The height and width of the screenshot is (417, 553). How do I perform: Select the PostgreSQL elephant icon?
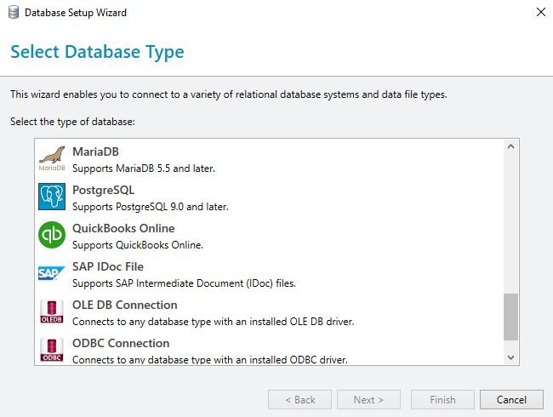click(52, 197)
